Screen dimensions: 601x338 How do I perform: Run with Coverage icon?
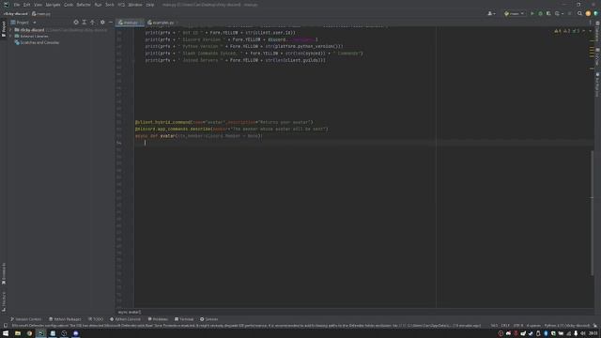pyautogui.click(x=548, y=13)
